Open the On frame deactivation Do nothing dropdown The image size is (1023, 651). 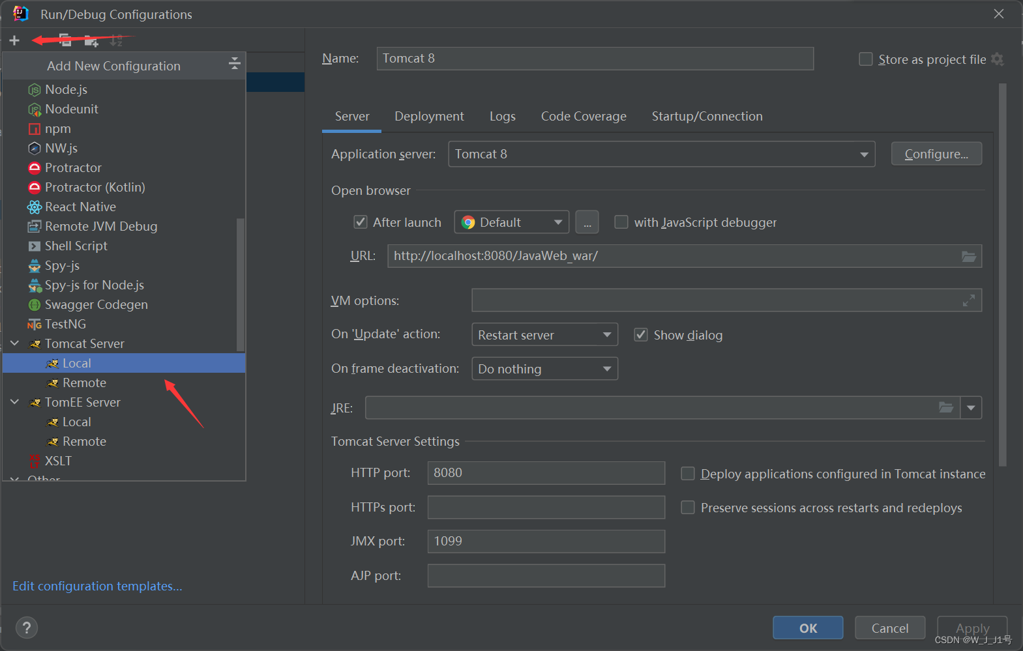coord(544,369)
